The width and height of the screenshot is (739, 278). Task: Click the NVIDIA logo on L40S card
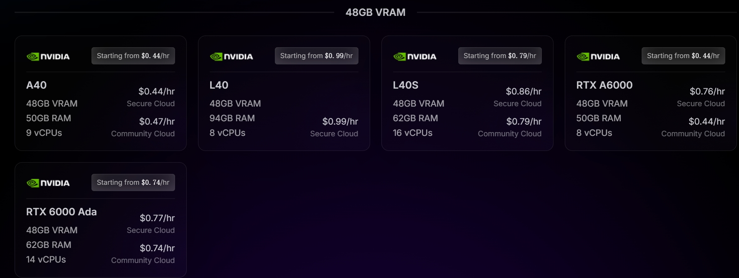[415, 56]
